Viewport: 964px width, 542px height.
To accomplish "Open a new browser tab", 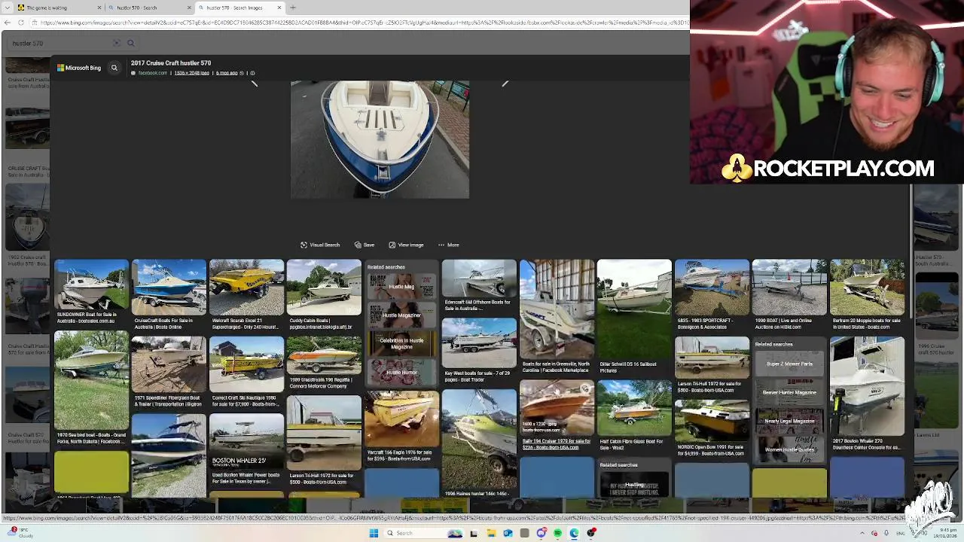I will (x=293, y=8).
